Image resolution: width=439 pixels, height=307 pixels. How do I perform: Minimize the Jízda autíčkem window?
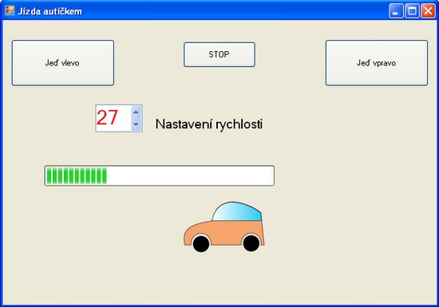click(x=396, y=11)
